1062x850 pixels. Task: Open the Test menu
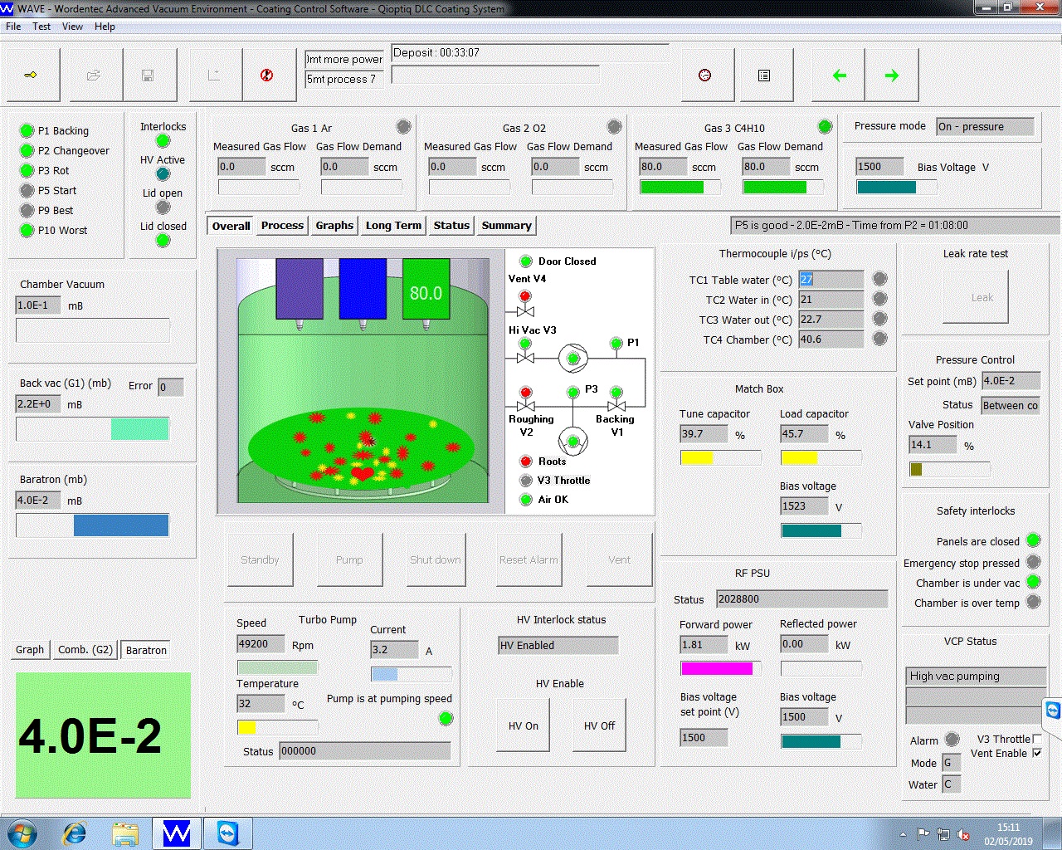(x=41, y=27)
